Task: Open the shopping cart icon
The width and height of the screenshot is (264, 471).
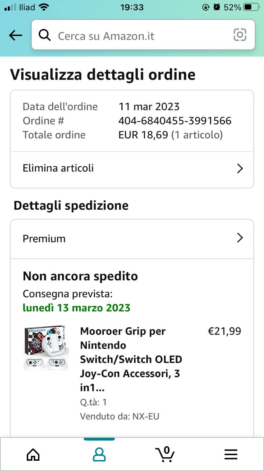Action: pyautogui.click(x=164, y=454)
